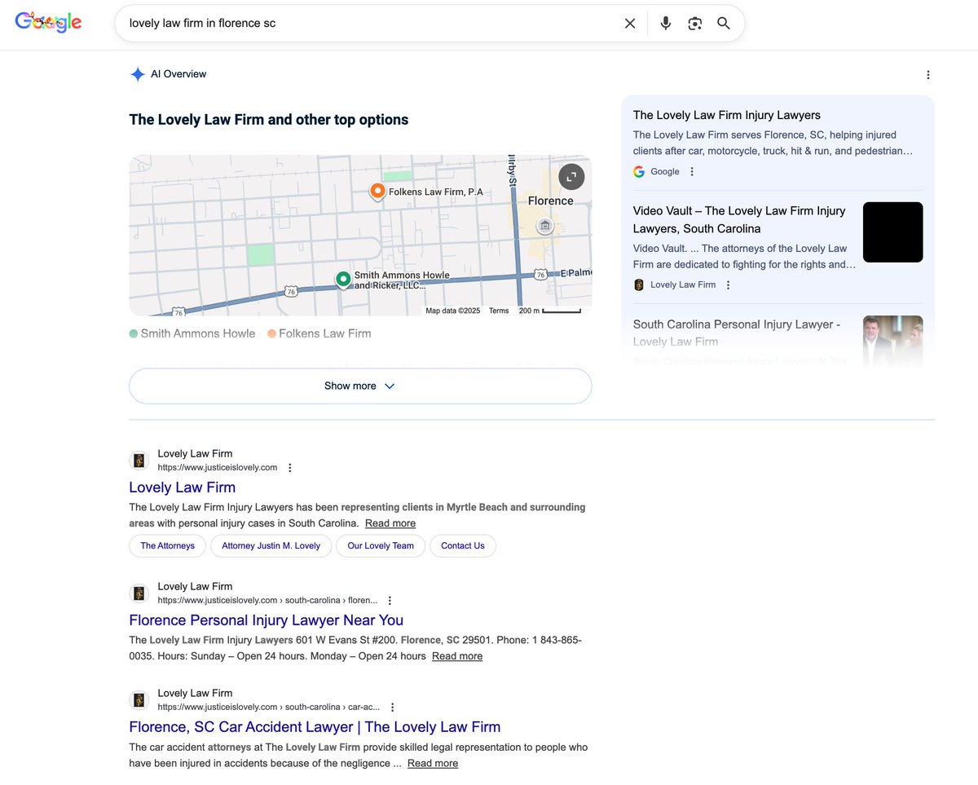Click the black Video Vault thumbnail
Image resolution: width=978 pixels, height=785 pixels.
click(x=893, y=232)
